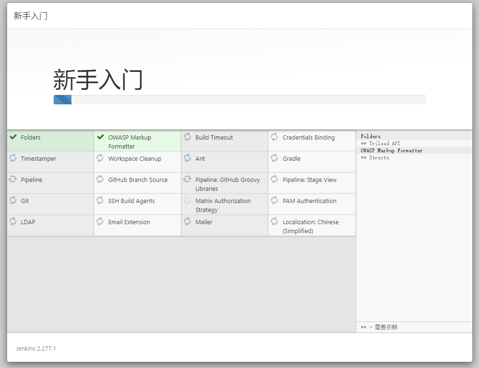
Task: Click the Pipeline: Stage View plugin label
Action: (x=309, y=180)
